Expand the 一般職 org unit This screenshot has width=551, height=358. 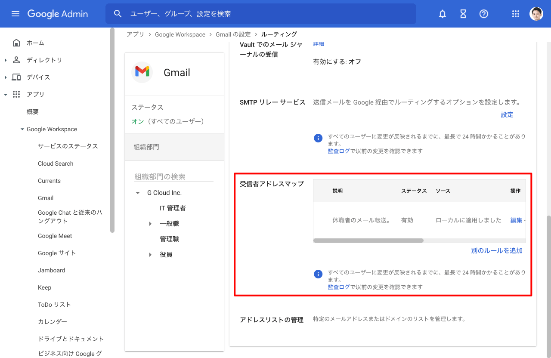(x=150, y=224)
